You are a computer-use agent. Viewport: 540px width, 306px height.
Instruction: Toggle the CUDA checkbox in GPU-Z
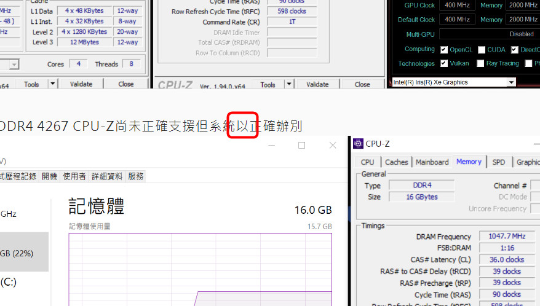coord(482,50)
